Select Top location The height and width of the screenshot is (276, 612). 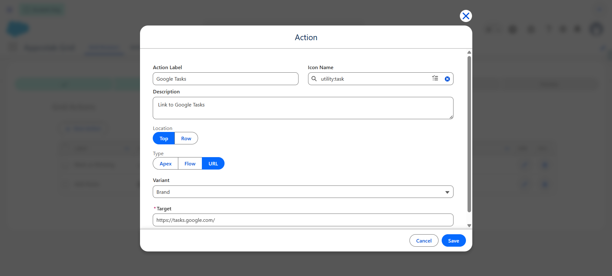click(164, 138)
